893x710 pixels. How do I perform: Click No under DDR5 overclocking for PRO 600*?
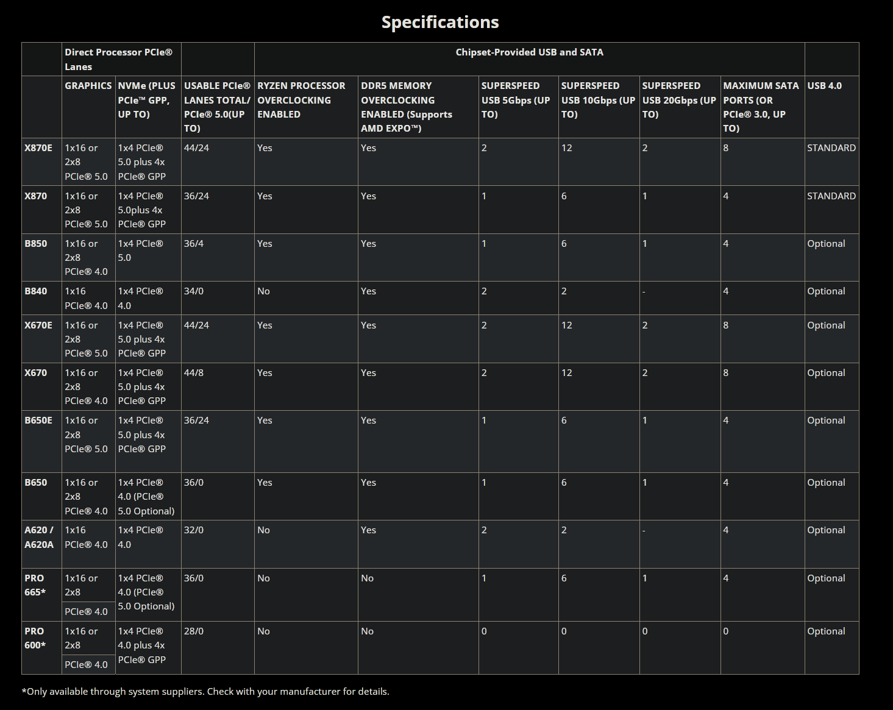click(x=367, y=631)
